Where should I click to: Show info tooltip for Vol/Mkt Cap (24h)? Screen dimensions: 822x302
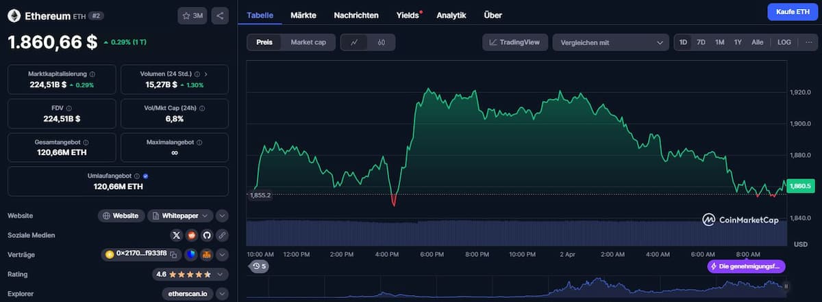tap(202, 108)
